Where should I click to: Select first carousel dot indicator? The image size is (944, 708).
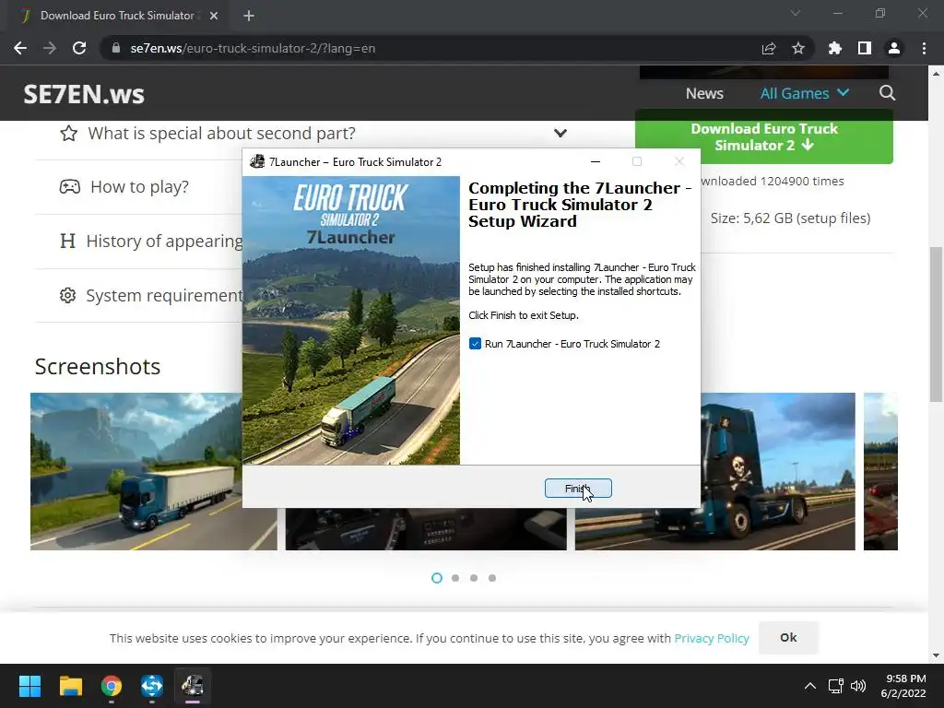[x=437, y=578]
